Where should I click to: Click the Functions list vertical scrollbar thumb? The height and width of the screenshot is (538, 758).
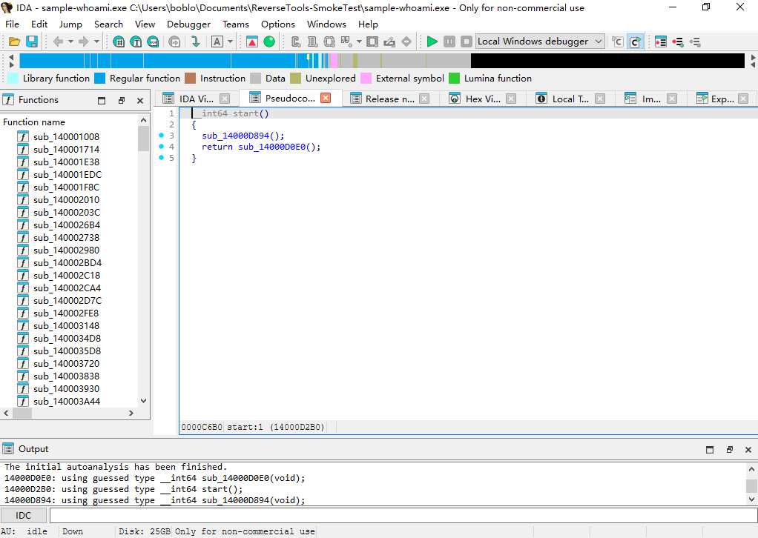(143, 139)
